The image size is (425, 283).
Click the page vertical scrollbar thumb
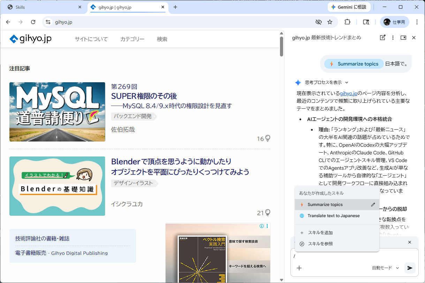(x=281, y=46)
